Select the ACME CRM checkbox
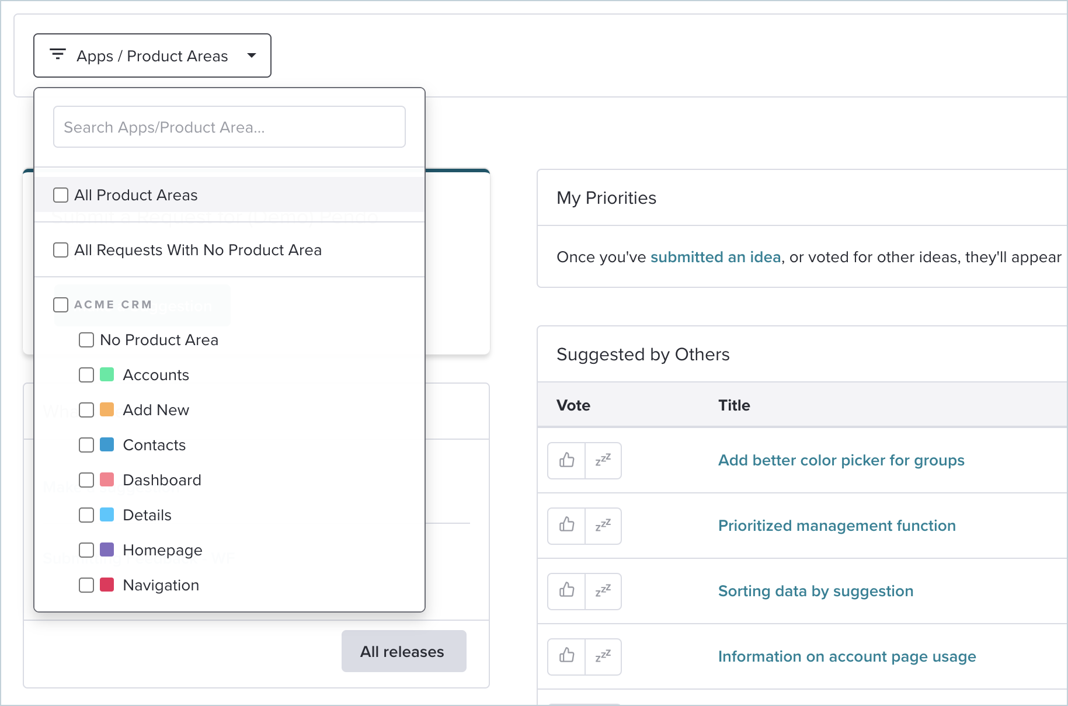The height and width of the screenshot is (706, 1068). [x=61, y=304]
